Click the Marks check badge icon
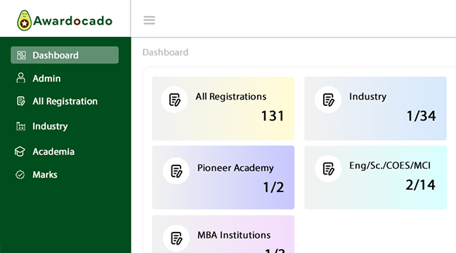The image size is (456, 253). (20, 175)
